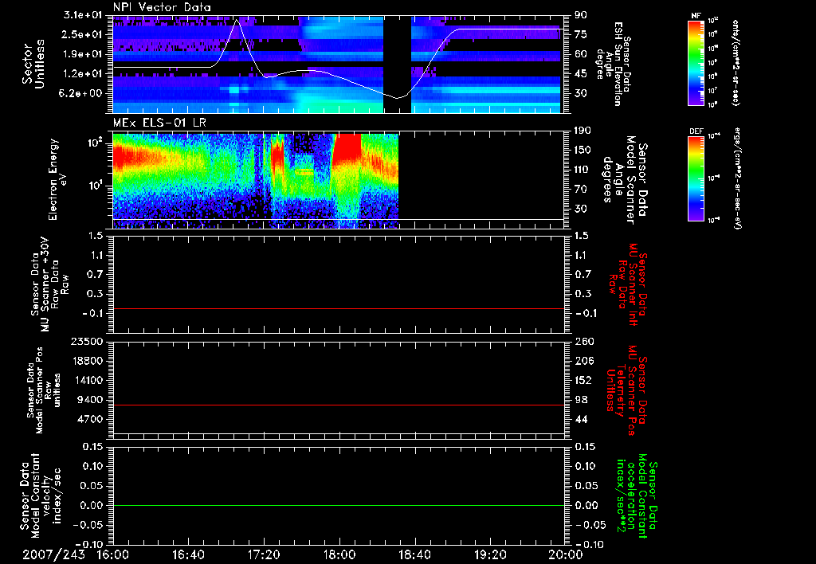Click the red 'MU Scanner Pos Telemetry' axis title
This screenshot has width=816, height=564.
tap(626, 390)
